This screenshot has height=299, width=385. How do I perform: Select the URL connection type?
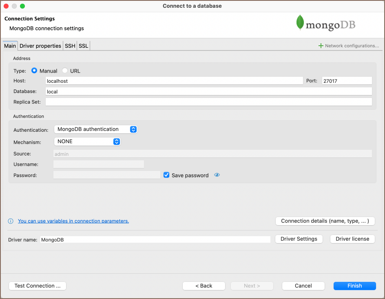coord(65,71)
